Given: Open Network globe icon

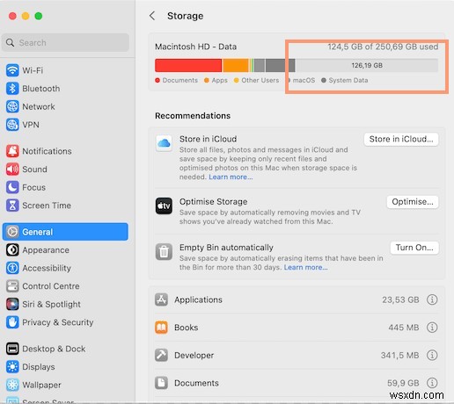Looking at the screenshot, I should click(12, 106).
